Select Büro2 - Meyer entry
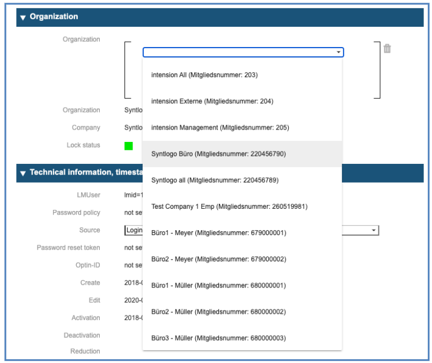 pyautogui.click(x=218, y=259)
